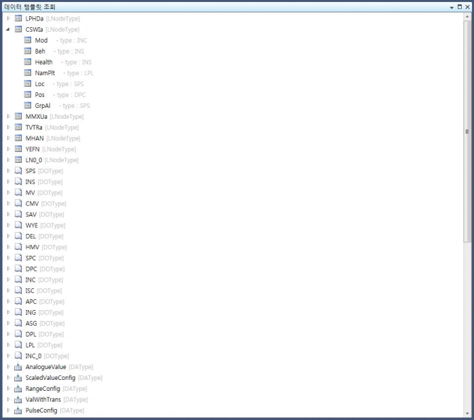Viewport: 474px width, 420px height.
Task: Open the panel options dropdown arrow in the title bar
Action: coord(452,6)
